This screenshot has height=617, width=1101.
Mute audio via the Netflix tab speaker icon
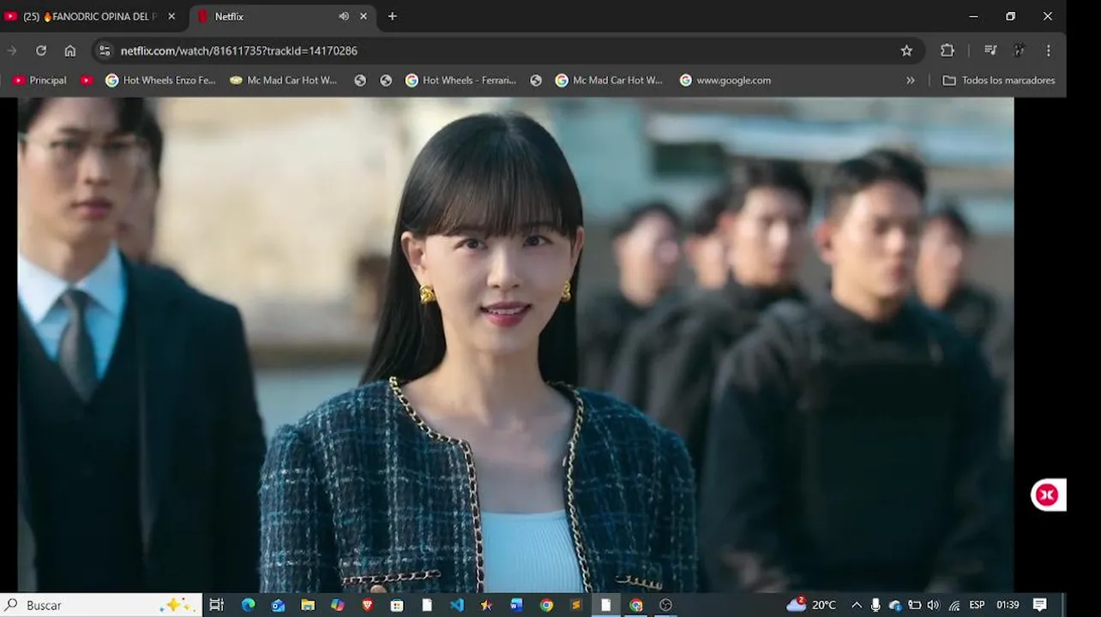pyautogui.click(x=344, y=16)
